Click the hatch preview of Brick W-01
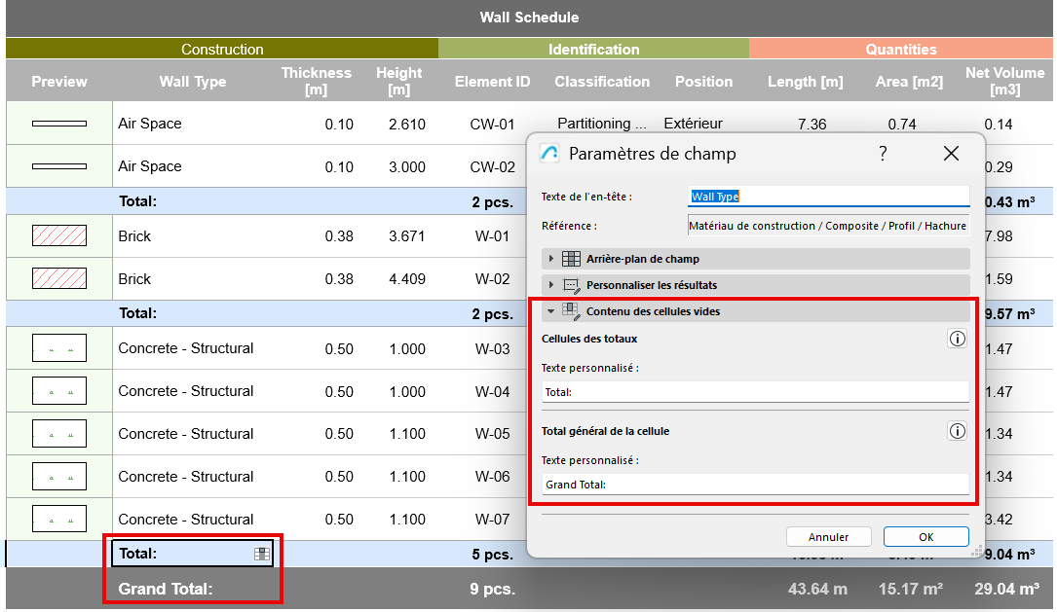 pos(59,235)
